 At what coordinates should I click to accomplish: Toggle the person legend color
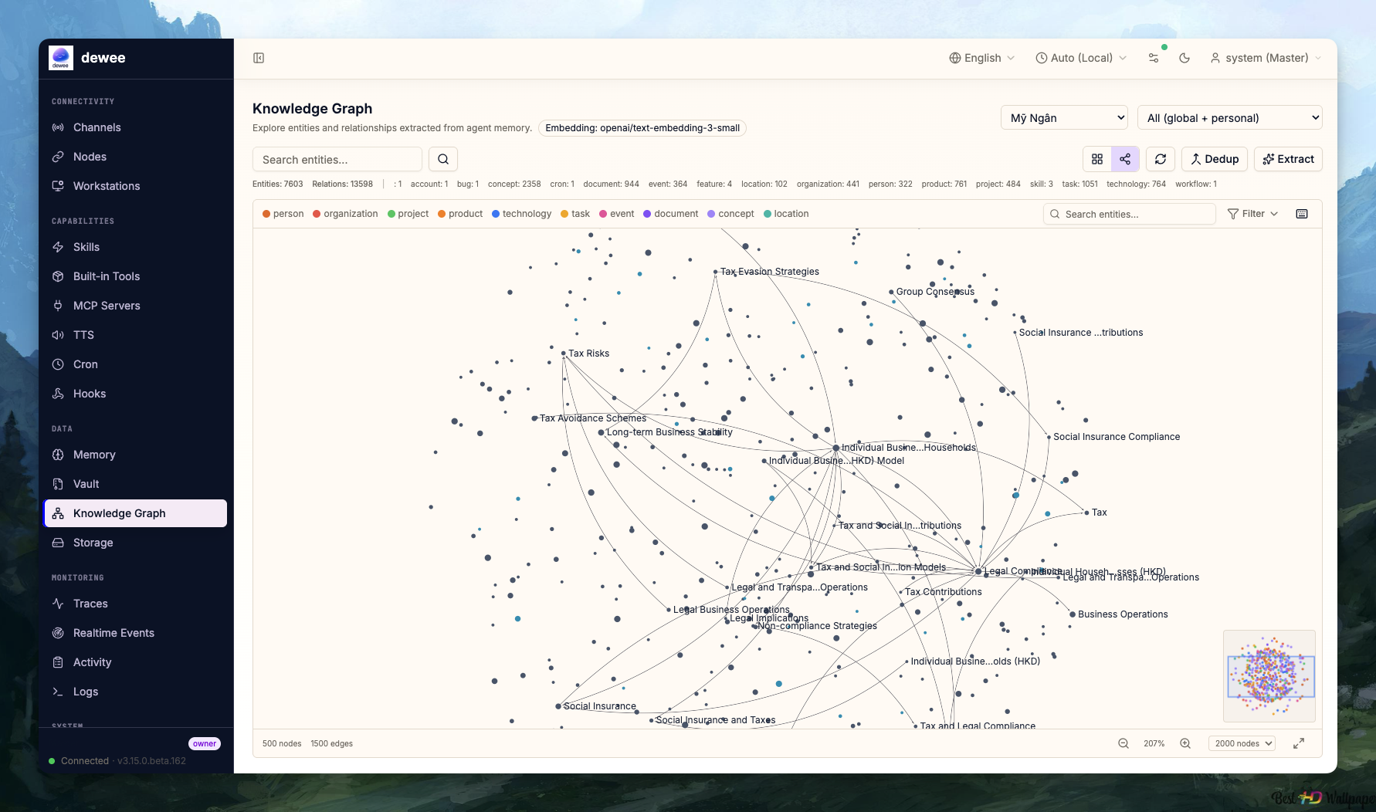266,214
